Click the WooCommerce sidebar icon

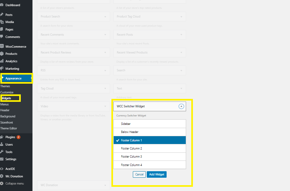[x=4, y=46]
